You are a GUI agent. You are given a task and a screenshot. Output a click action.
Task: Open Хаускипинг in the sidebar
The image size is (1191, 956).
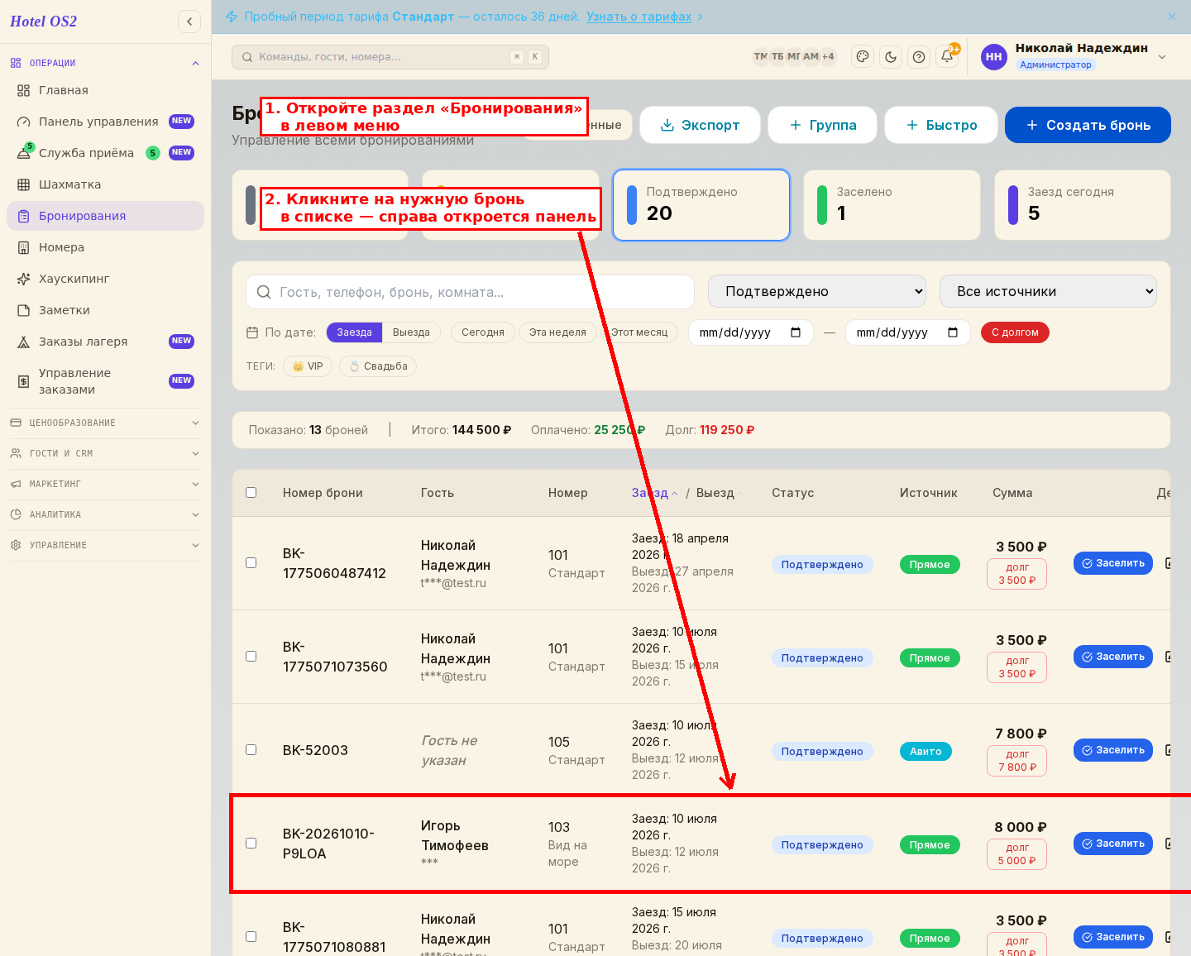click(x=105, y=279)
